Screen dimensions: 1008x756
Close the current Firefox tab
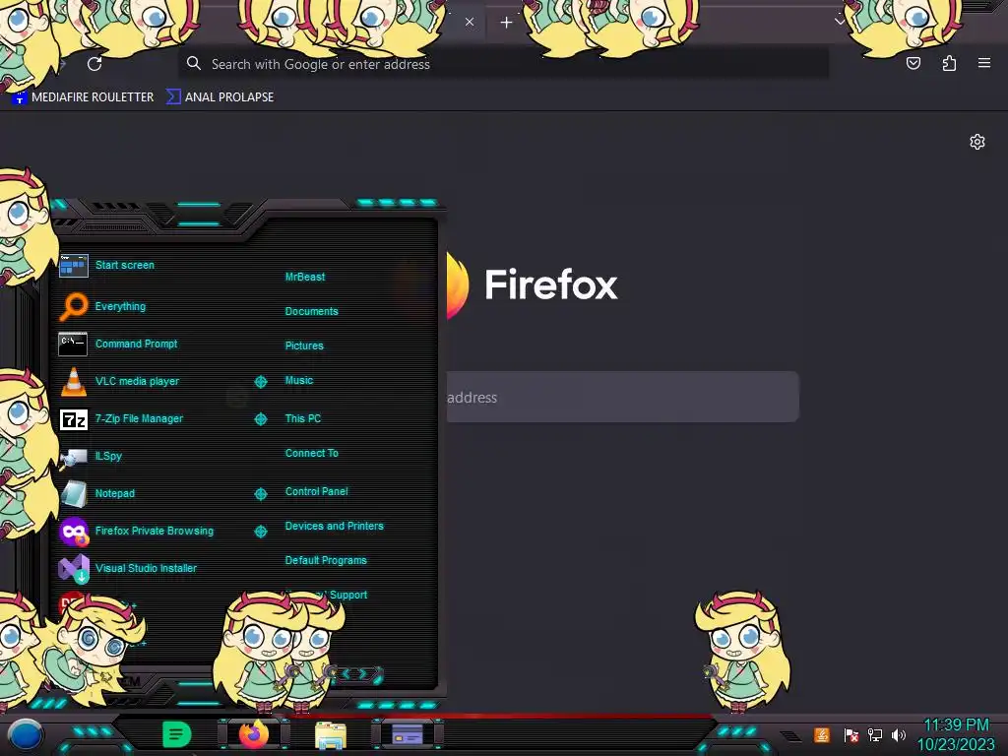point(470,22)
